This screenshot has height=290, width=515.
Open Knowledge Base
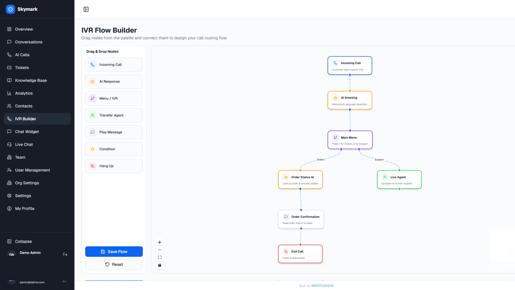tap(37, 80)
